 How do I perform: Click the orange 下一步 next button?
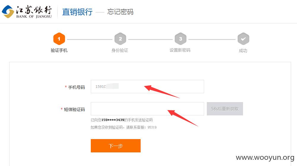tap(116, 146)
